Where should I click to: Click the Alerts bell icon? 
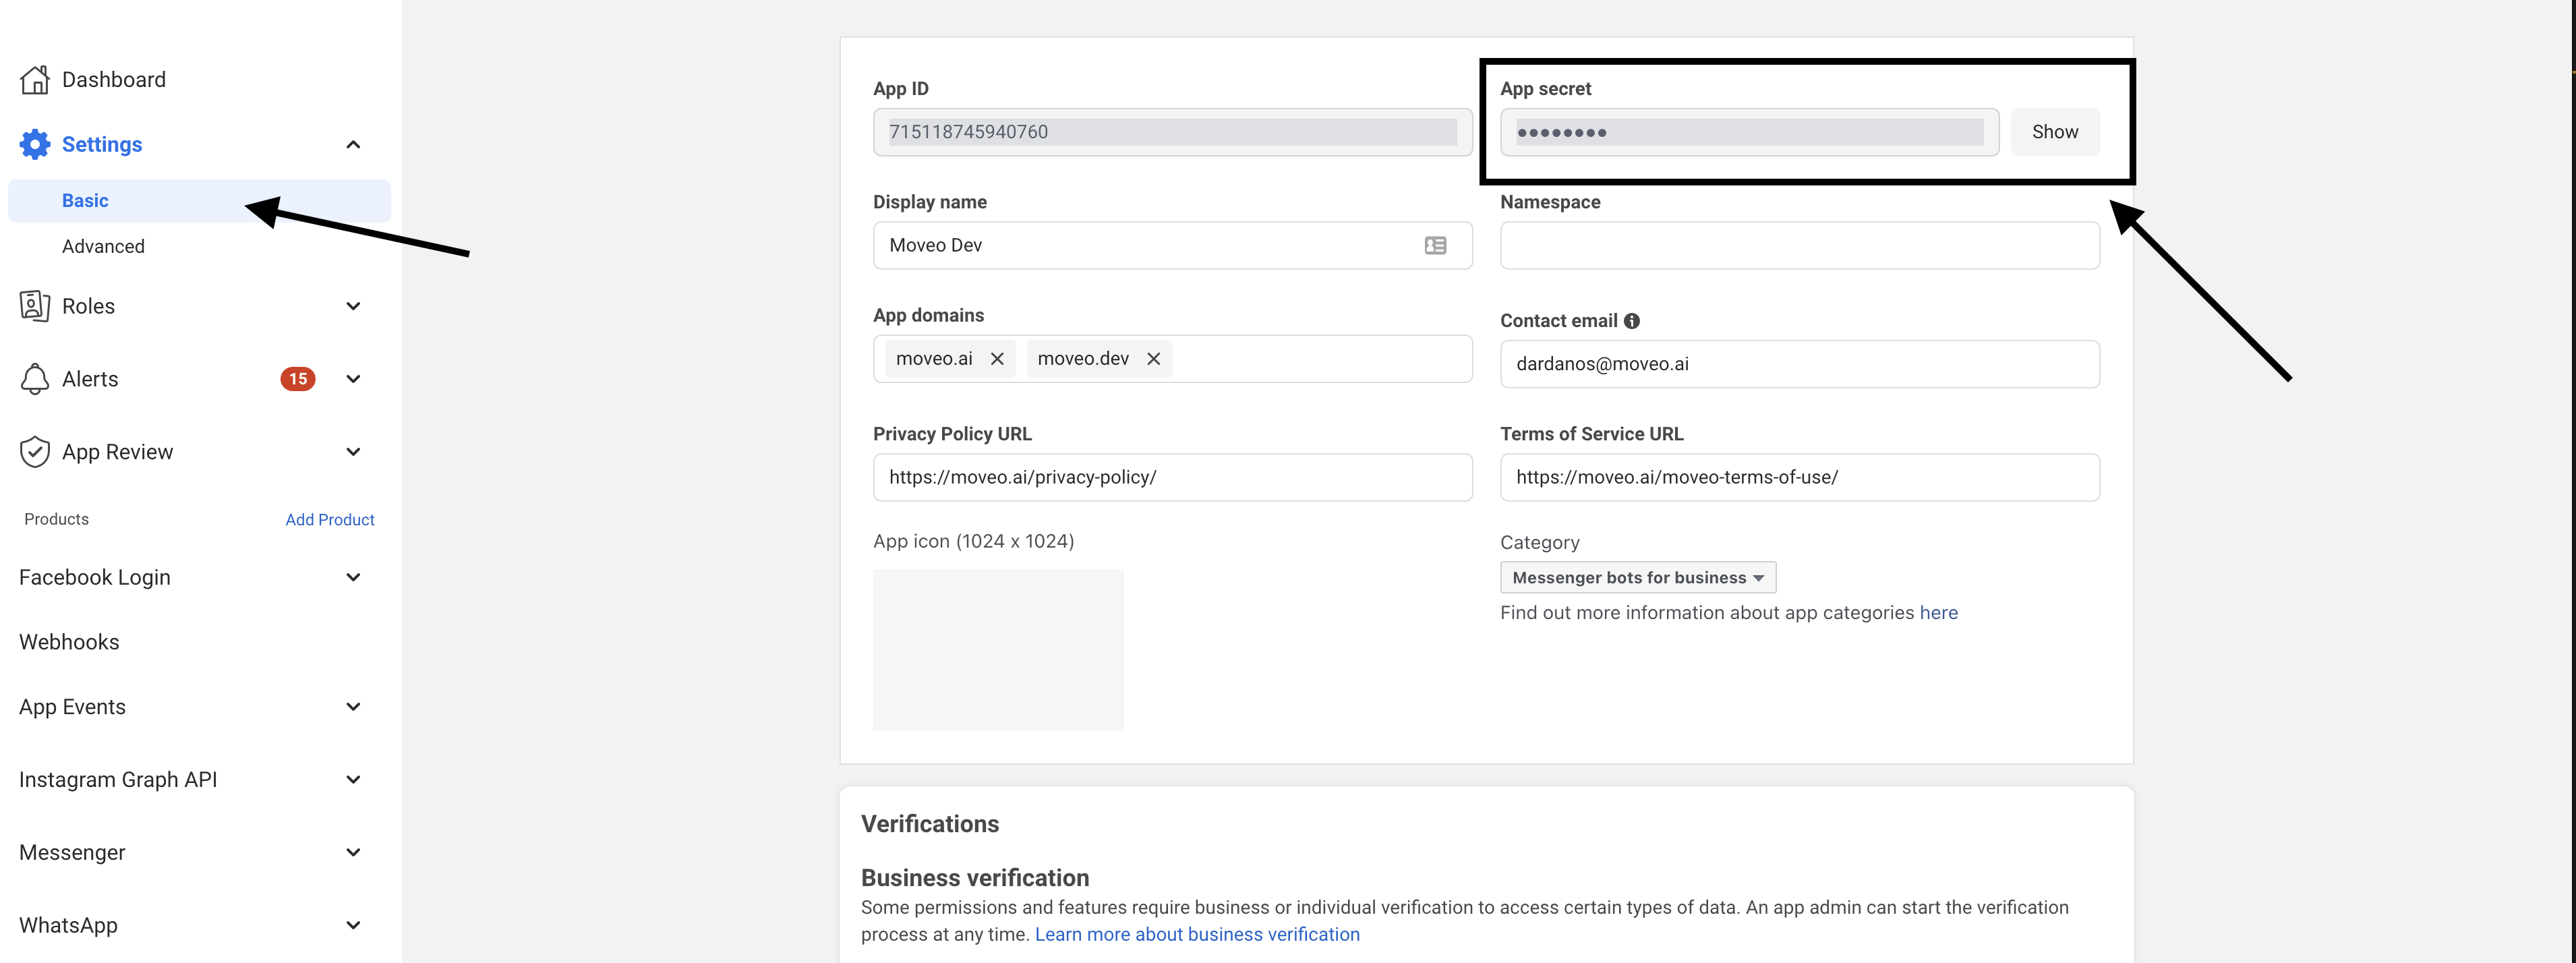coord(35,379)
